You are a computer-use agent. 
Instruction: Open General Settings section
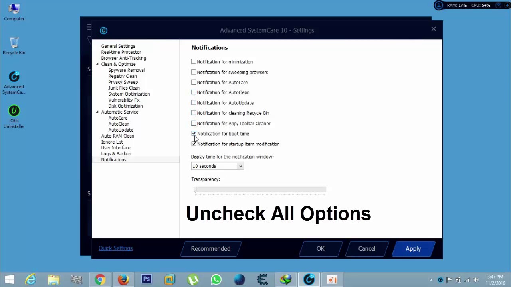[118, 46]
